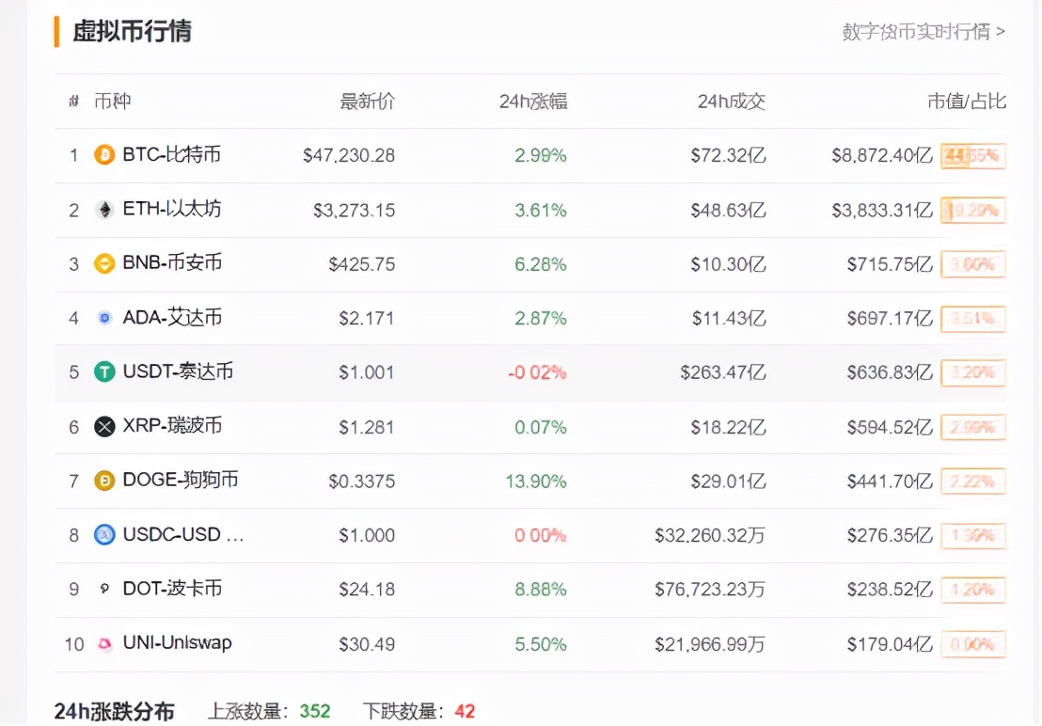Click ADA price $2.171
The width and height of the screenshot is (1042, 726).
pyautogui.click(x=367, y=319)
